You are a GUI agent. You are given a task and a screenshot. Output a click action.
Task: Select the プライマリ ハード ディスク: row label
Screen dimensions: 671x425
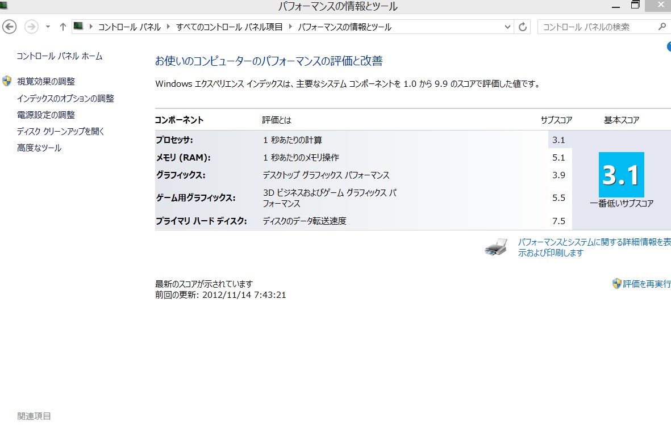(x=201, y=221)
